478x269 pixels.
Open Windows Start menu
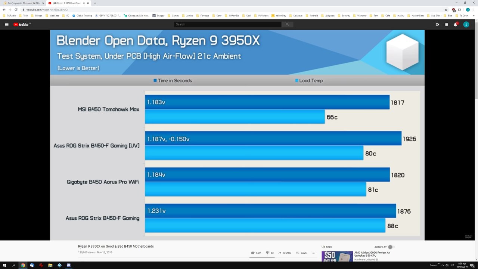(4, 265)
